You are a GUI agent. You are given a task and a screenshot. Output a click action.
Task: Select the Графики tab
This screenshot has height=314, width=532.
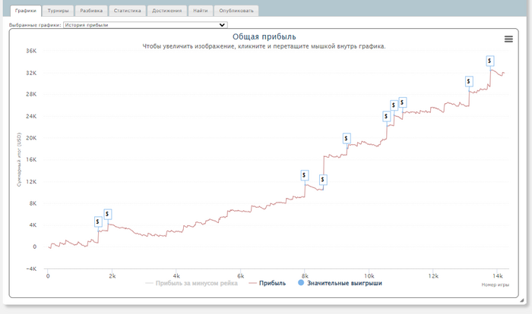(26, 11)
